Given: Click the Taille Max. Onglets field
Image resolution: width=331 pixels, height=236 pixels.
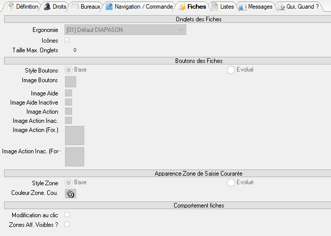Looking at the screenshot, I should [75, 50].
